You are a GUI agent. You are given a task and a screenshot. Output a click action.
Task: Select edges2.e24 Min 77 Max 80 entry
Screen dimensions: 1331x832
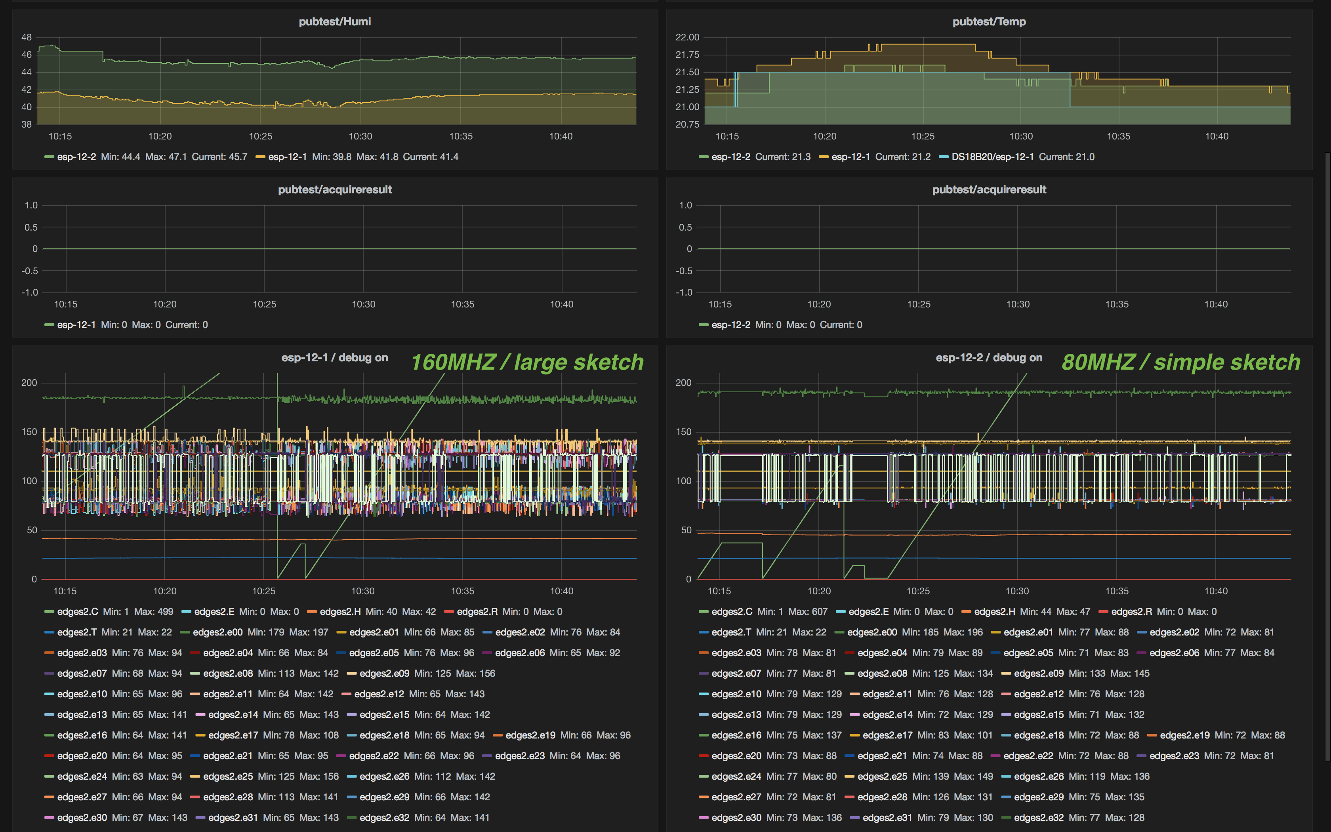tap(737, 777)
